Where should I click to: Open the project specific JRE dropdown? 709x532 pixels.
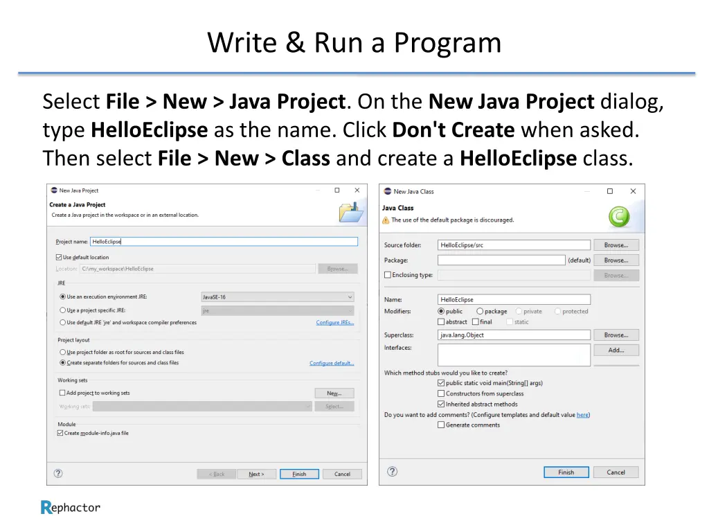click(277, 311)
